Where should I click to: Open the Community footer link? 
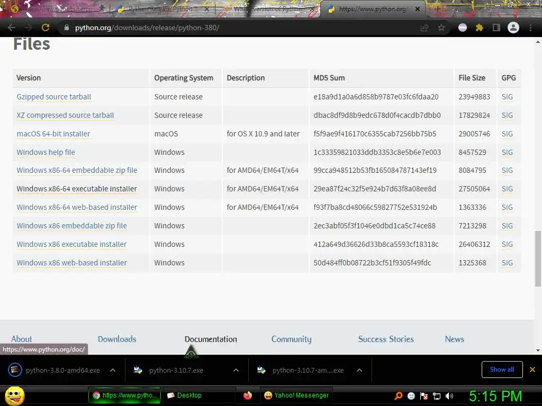click(292, 339)
